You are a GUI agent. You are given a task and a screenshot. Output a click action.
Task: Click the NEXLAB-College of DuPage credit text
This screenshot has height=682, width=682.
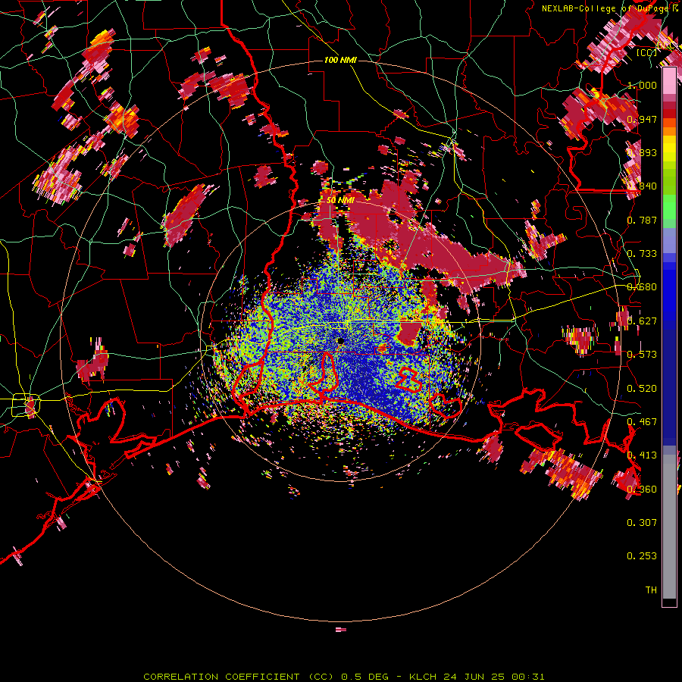click(x=609, y=8)
